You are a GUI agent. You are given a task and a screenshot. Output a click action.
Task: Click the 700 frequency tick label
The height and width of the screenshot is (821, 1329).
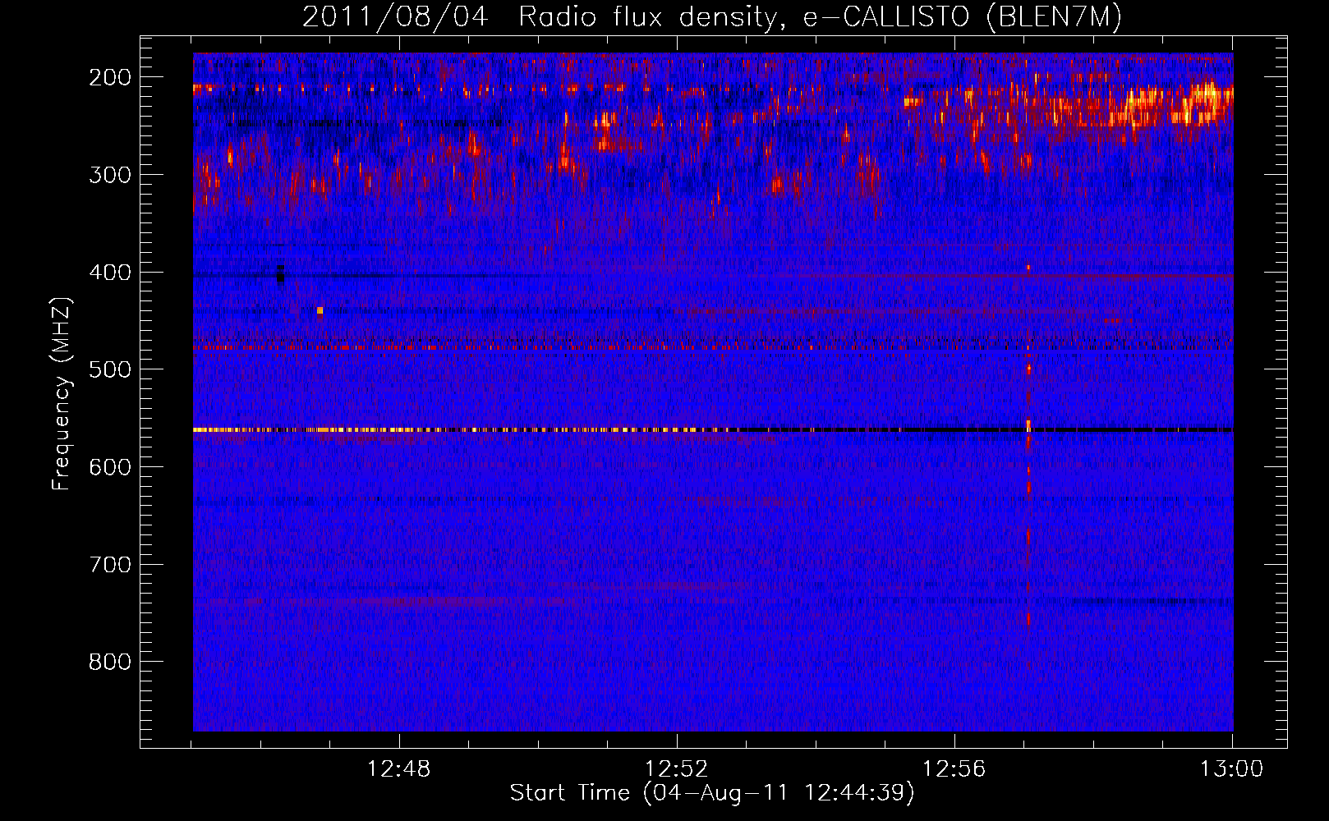110,565
